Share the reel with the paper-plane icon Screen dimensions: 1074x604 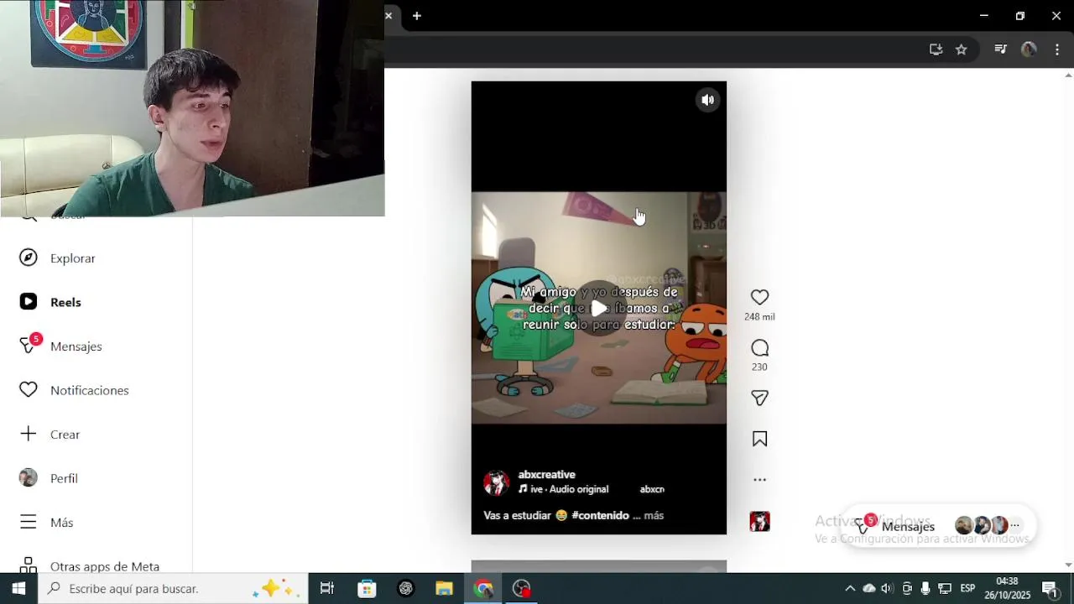pyautogui.click(x=759, y=398)
